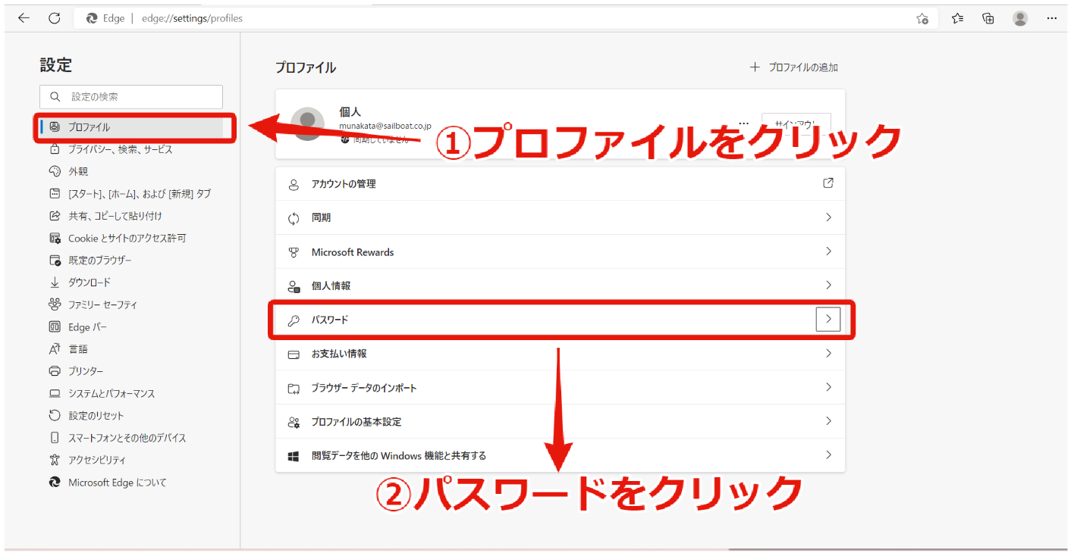Image resolution: width=1074 pixels, height=556 pixels.
Task: Click the key icon beside パスワード
Action: tap(294, 320)
